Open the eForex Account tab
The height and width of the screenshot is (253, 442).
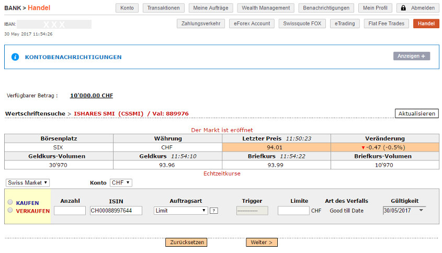coord(251,24)
